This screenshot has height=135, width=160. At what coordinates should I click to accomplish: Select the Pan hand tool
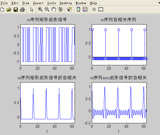pyautogui.click(x=54, y=9)
